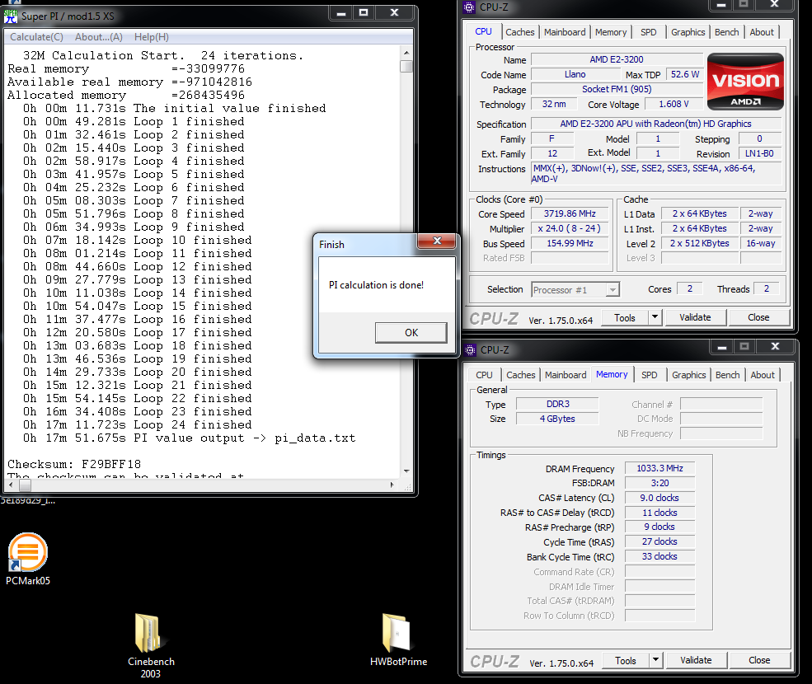Click Tools button in top CPU-Z
The image size is (812, 684).
(x=625, y=318)
